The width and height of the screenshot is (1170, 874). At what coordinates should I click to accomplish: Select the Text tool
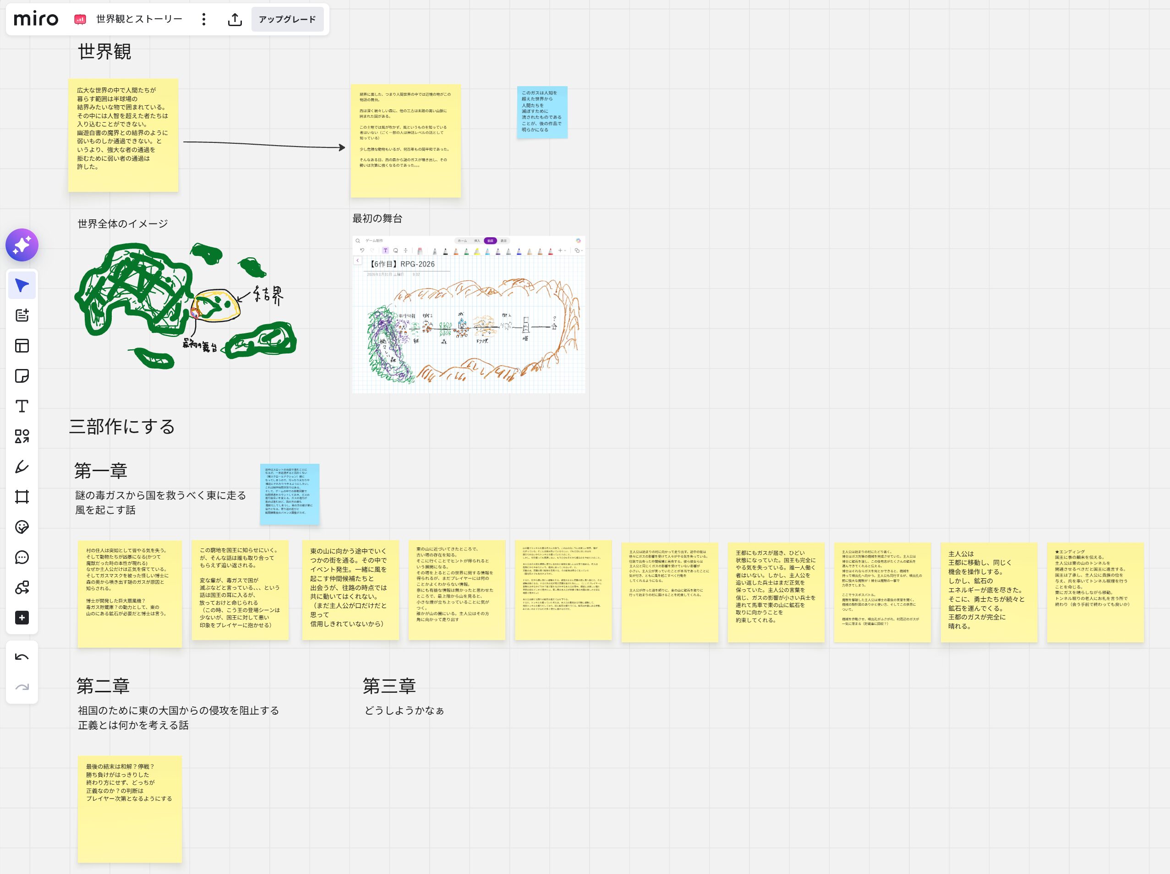22,406
